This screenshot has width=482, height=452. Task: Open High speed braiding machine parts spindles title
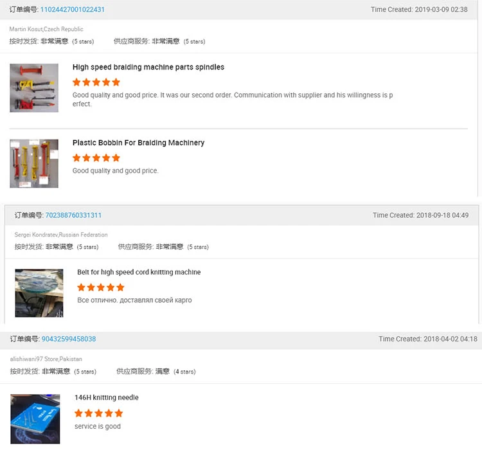[x=148, y=67]
